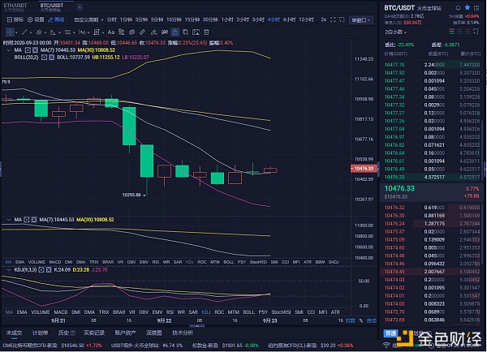Toggle the 画线 drawing toolbar button
The width and height of the screenshot is (487, 352).
[x=56, y=19]
